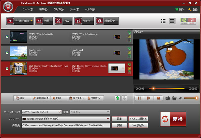This screenshot has width=201, height=138.
Task: Open the Effect (効果) tool
Action: (44, 21)
